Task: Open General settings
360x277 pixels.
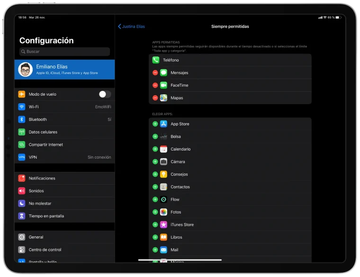Action: pyautogui.click(x=64, y=237)
